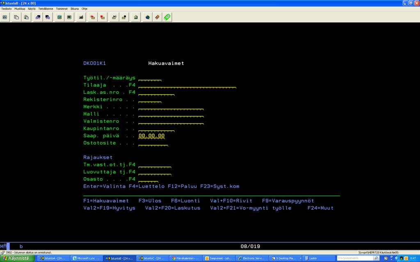Click the cursor position 08/019 indicator
The height and width of the screenshot is (262, 420).
[x=250, y=246]
